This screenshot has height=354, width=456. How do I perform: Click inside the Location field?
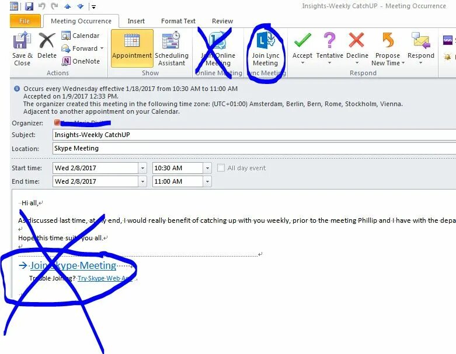point(254,148)
